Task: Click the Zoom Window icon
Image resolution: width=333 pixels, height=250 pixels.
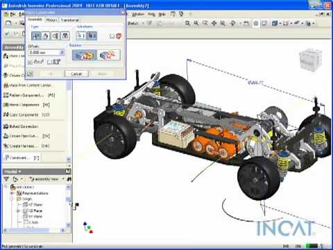Action: (x=196, y=23)
